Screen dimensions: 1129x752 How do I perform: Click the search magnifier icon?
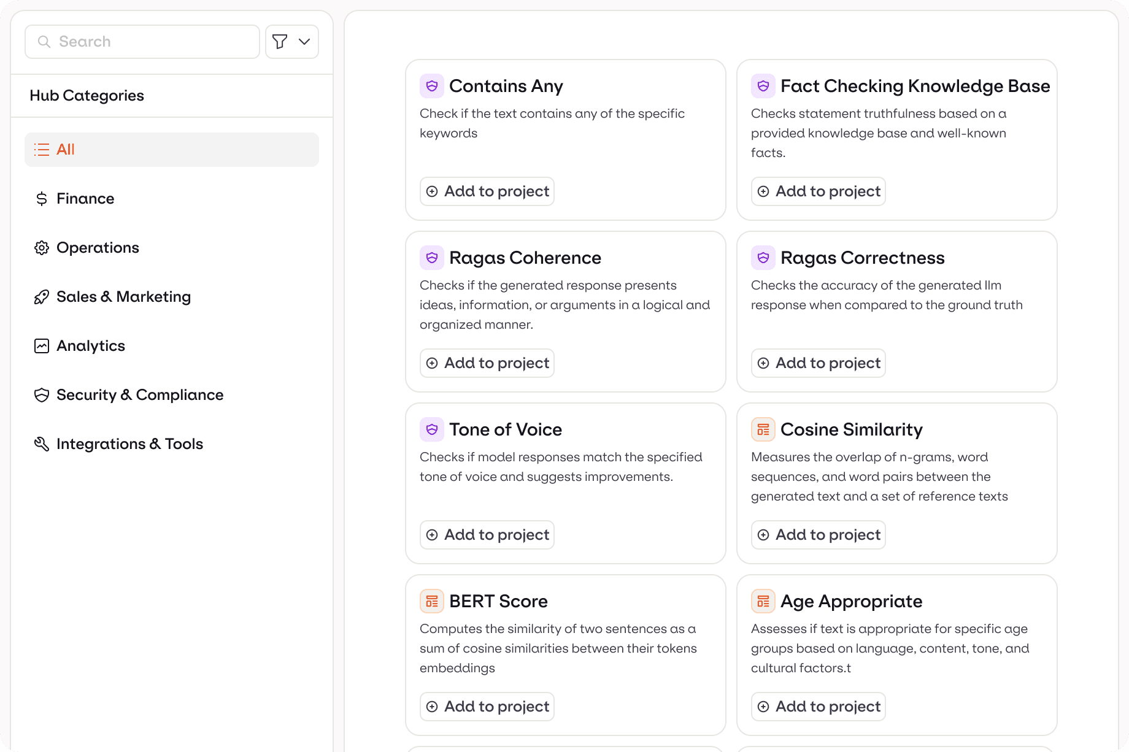tap(44, 42)
